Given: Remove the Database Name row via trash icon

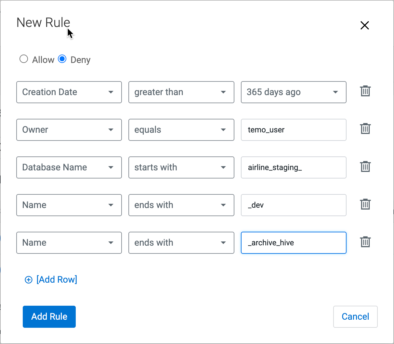Looking at the screenshot, I should (x=365, y=166).
